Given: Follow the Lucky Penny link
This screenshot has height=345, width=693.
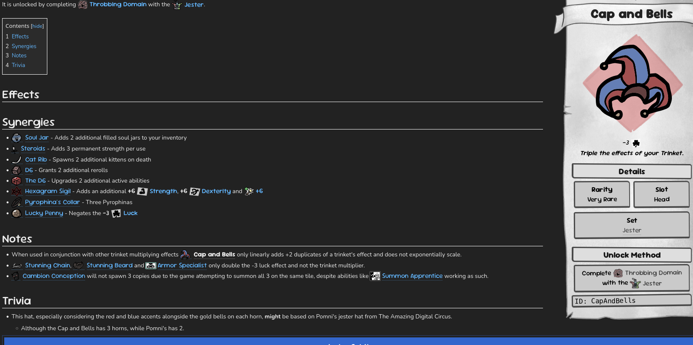Looking at the screenshot, I should coord(44,213).
